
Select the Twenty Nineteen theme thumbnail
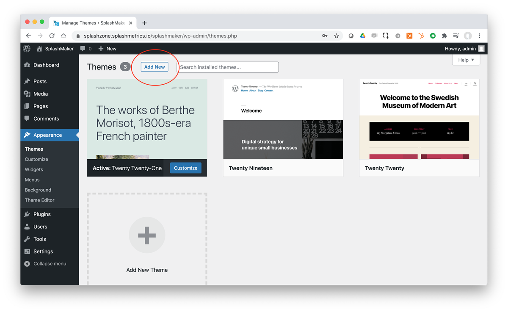coord(283,119)
